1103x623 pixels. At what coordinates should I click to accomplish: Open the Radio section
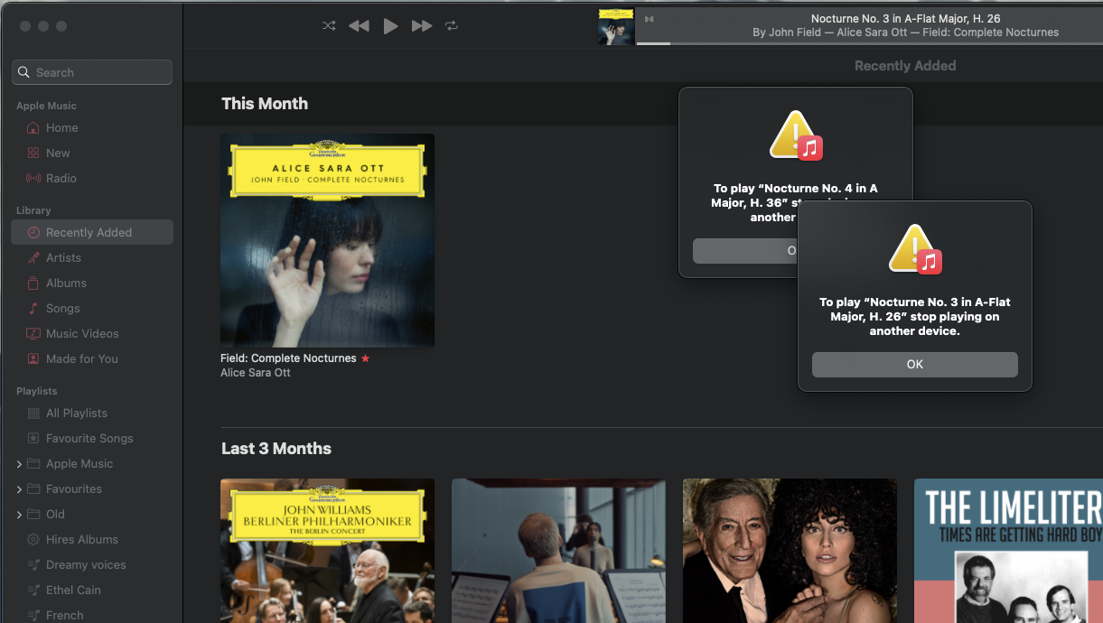click(92, 179)
